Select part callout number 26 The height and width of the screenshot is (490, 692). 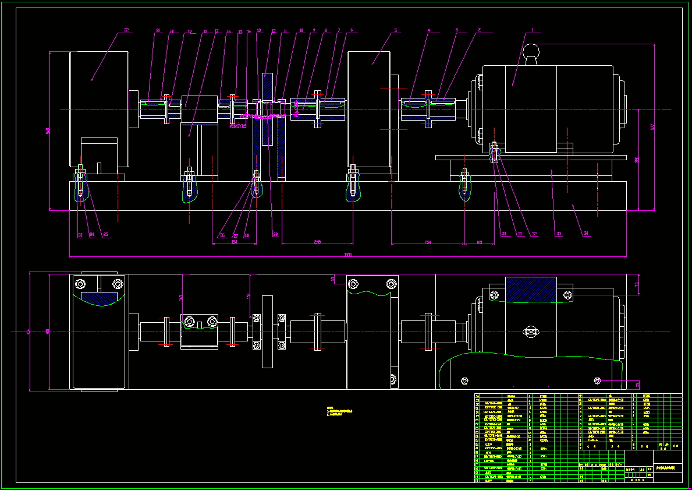tap(222, 235)
